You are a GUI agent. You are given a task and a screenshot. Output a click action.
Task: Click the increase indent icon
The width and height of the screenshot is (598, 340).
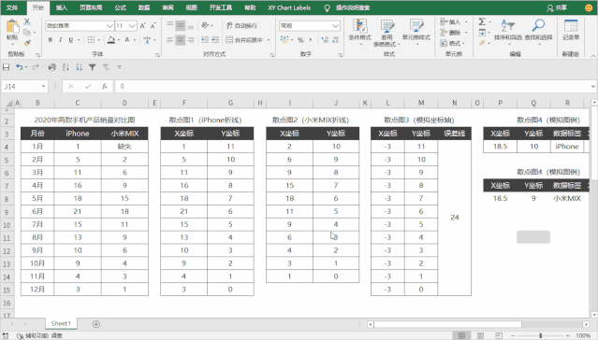(x=215, y=39)
